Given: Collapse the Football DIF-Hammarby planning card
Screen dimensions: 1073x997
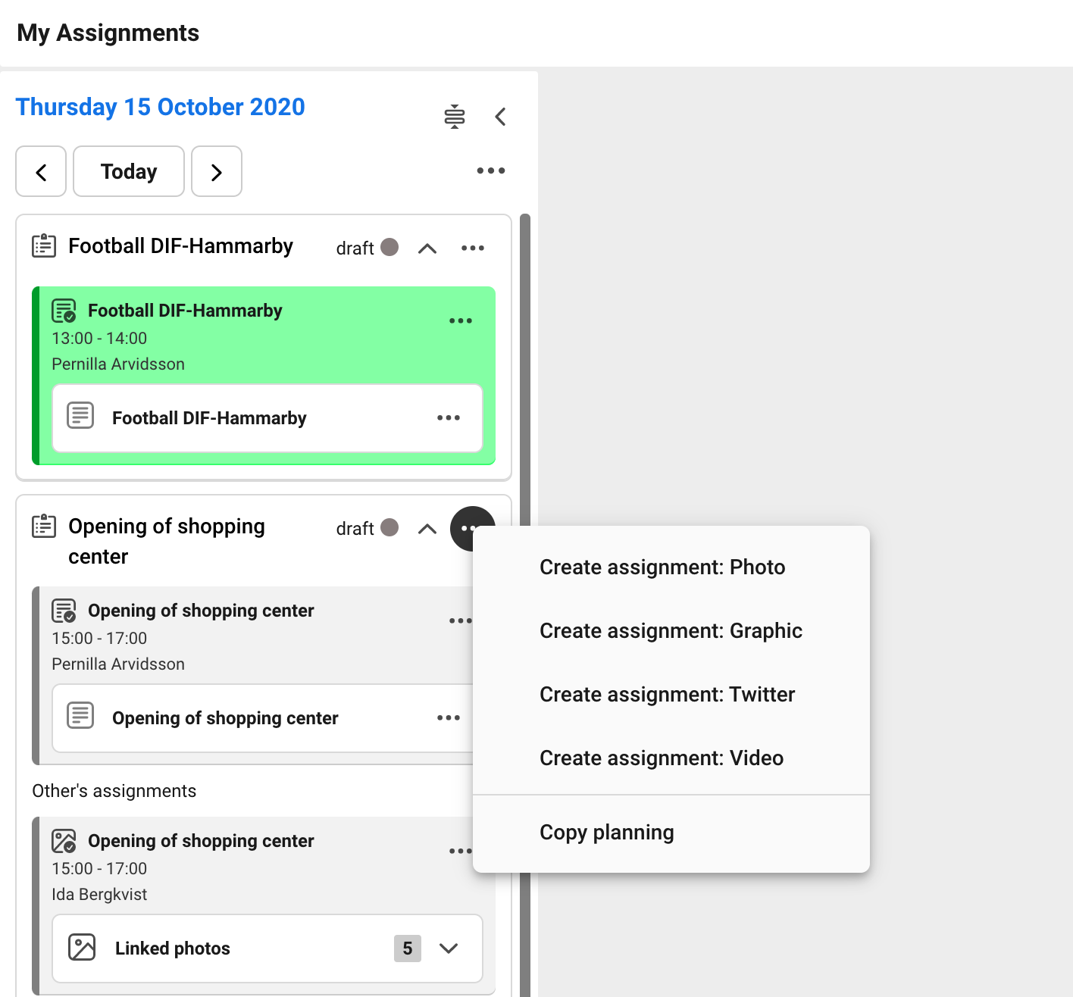Looking at the screenshot, I should coord(427,248).
